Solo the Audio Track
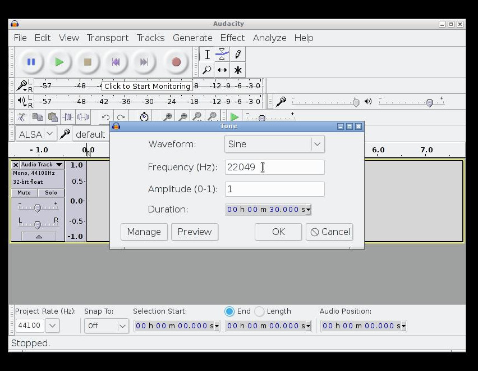The image size is (478, 371). [x=51, y=193]
